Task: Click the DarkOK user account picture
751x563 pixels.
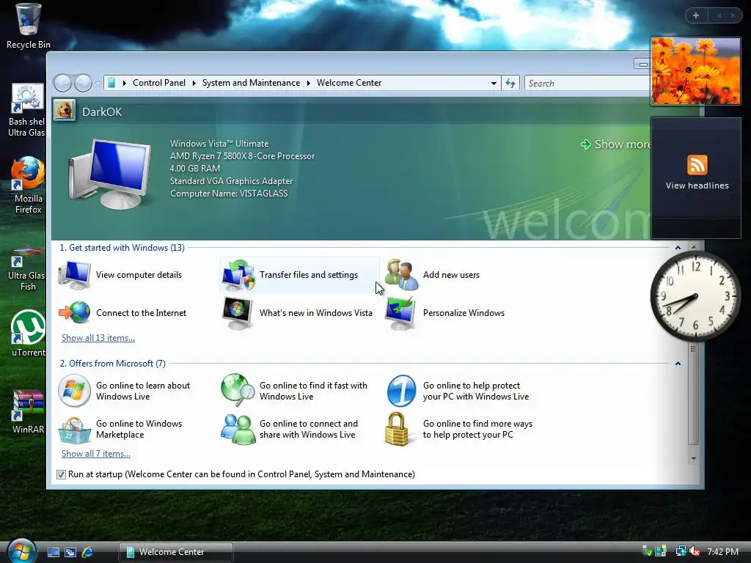Action: 65,111
